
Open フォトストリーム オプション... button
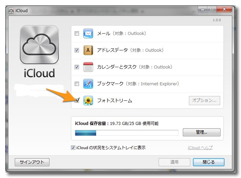click(204, 100)
